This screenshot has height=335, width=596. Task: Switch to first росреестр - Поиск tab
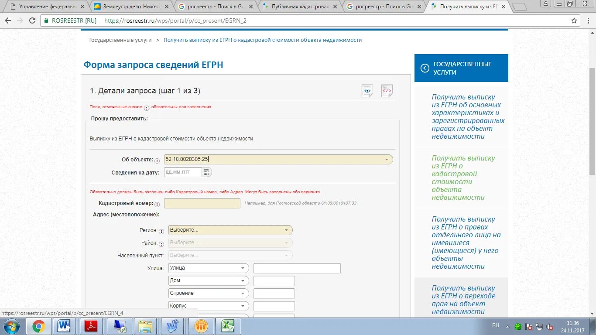click(216, 7)
